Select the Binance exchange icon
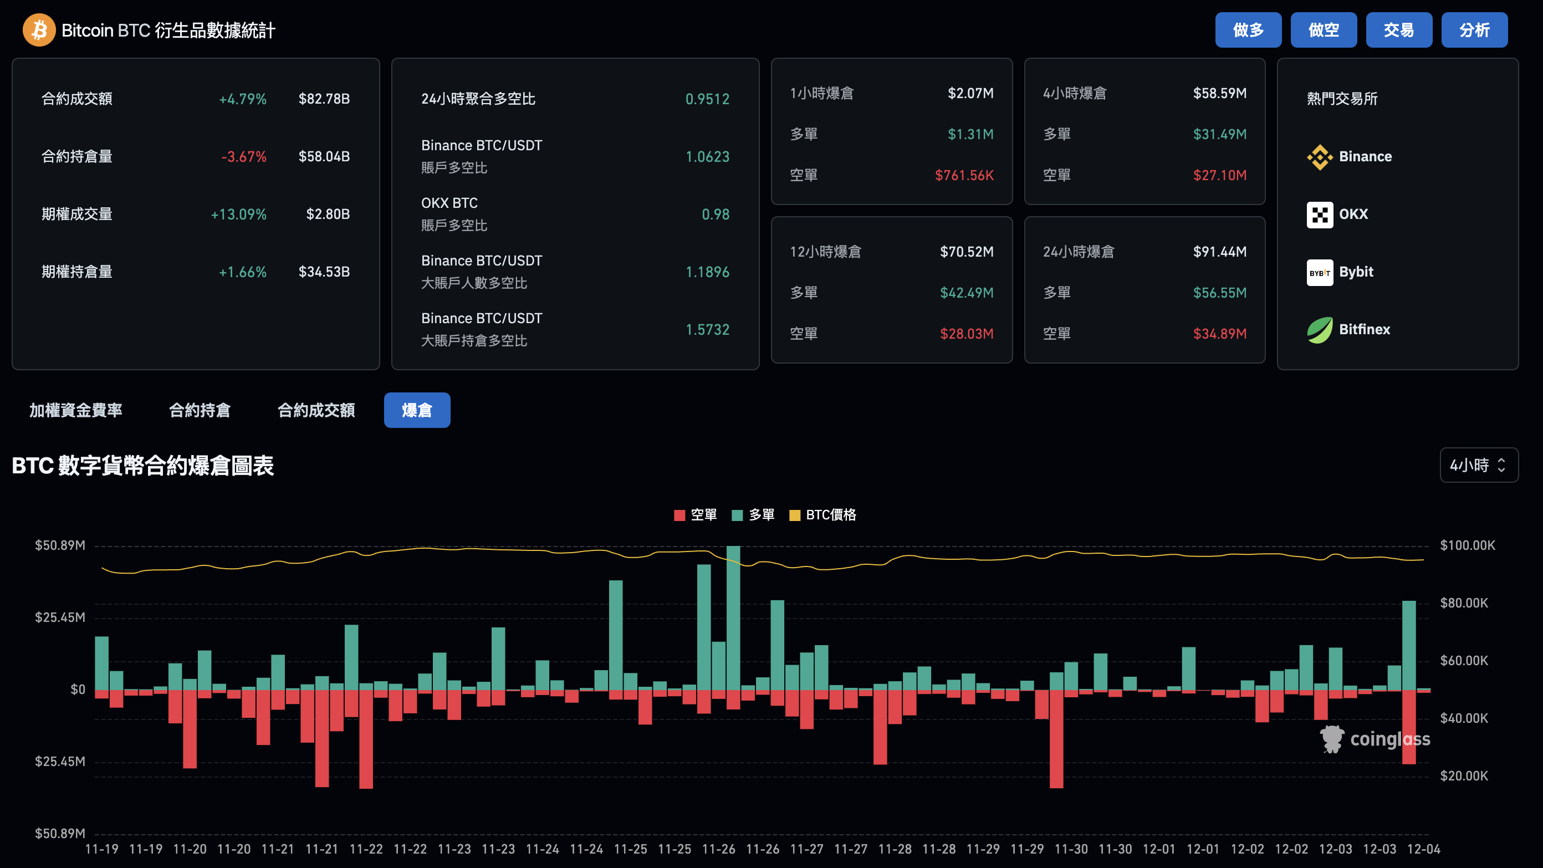Viewport: 1543px width, 868px height. 1320,156
